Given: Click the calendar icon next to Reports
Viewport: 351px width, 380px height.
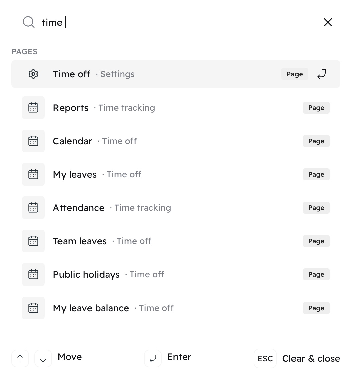Looking at the screenshot, I should (33, 108).
